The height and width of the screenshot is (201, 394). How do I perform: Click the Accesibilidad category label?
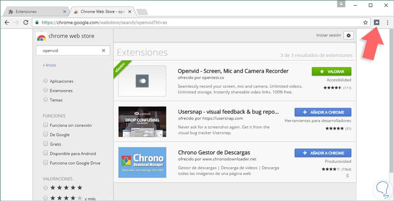pyautogui.click(x=339, y=80)
